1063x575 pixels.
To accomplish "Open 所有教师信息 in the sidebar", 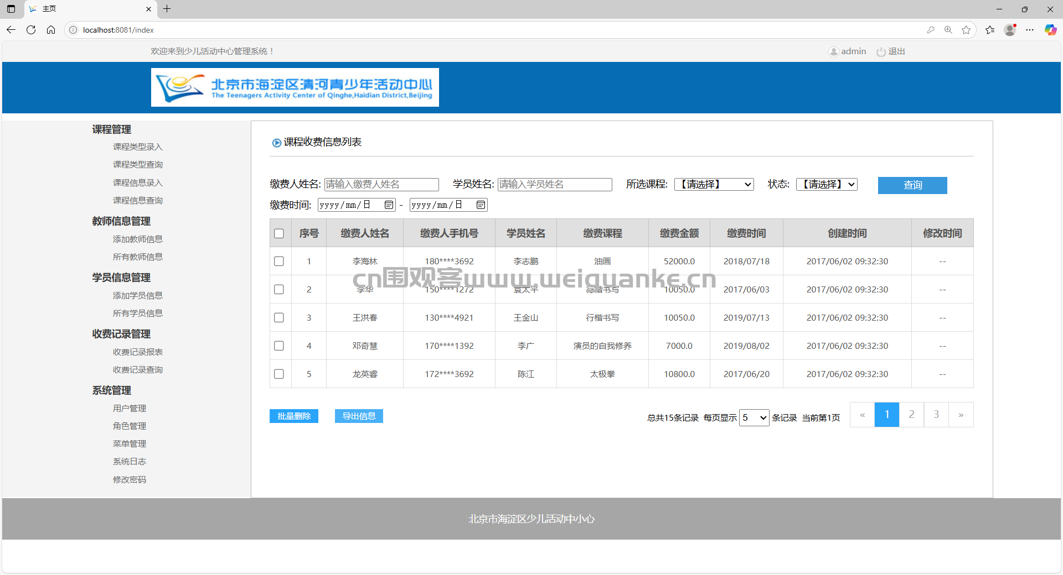I will (138, 257).
